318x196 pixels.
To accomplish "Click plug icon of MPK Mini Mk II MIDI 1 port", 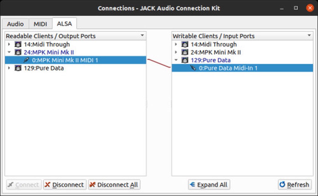I will tap(26, 60).
